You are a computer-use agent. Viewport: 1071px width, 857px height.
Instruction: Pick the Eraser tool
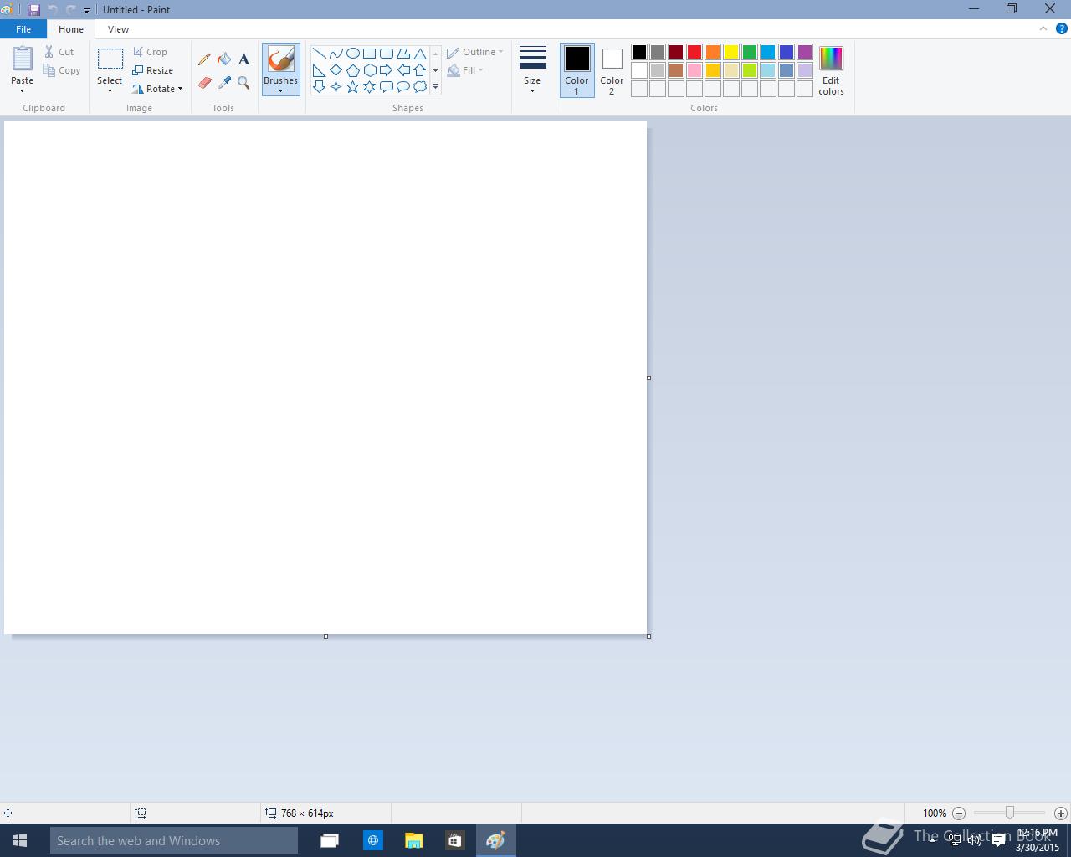coord(204,83)
